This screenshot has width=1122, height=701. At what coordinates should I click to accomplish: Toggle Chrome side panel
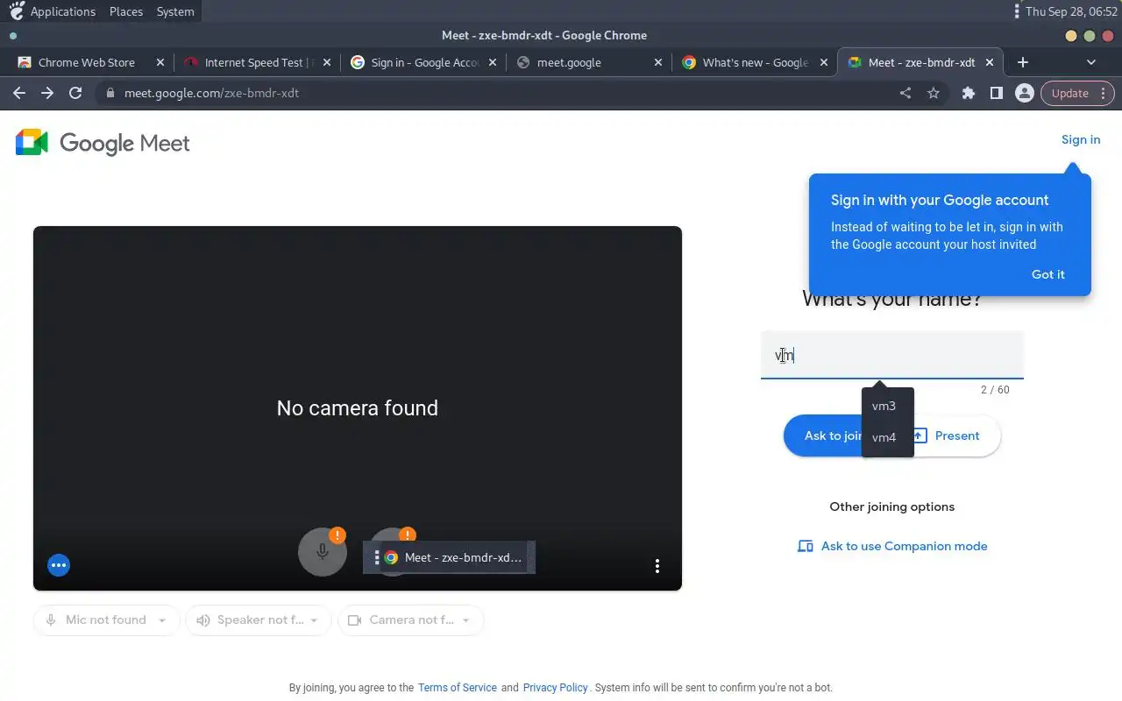coord(997,93)
